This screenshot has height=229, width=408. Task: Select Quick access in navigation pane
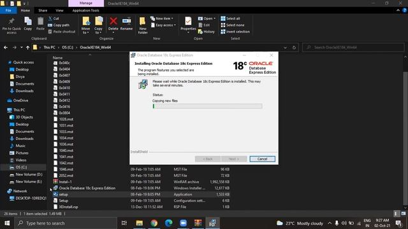pos(24,62)
